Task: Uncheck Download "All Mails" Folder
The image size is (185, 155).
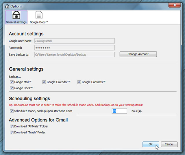Action: pyautogui.click(x=12, y=126)
